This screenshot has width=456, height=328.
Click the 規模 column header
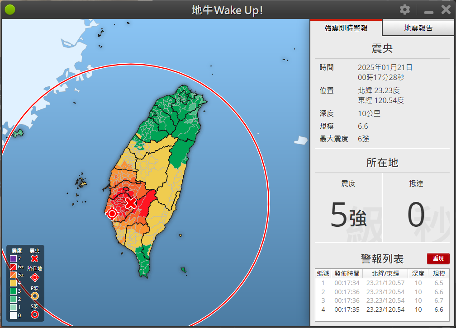coord(439,273)
